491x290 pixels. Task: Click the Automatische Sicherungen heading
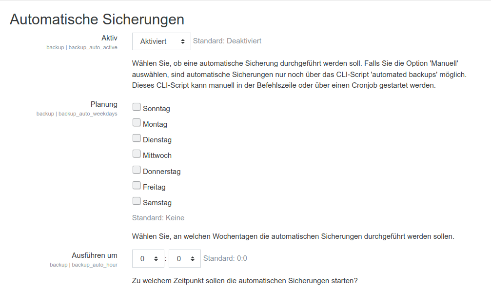97,19
